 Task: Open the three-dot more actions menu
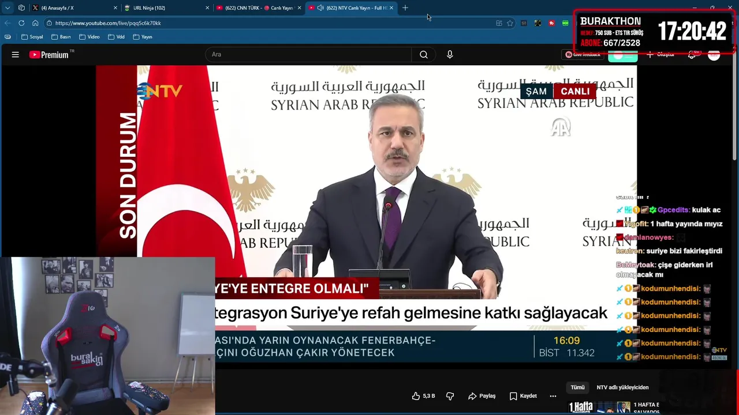coord(553,396)
